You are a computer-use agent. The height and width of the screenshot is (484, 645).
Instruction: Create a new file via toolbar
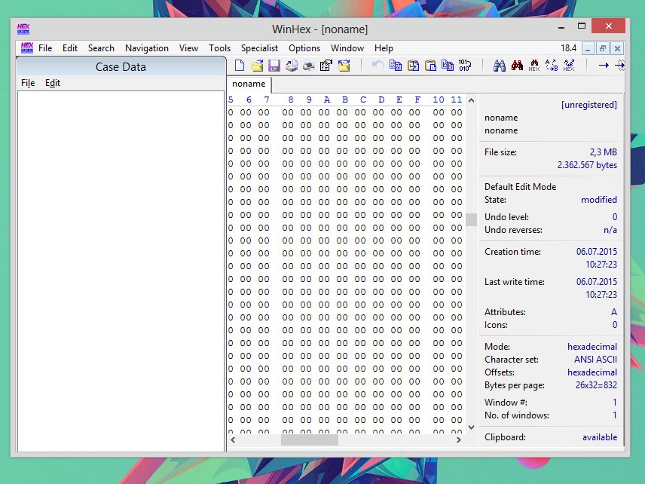tap(240, 66)
